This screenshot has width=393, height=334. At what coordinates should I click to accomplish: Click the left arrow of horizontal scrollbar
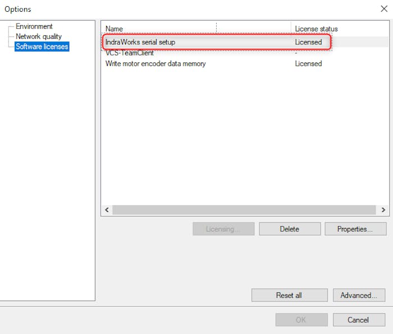coord(107,209)
